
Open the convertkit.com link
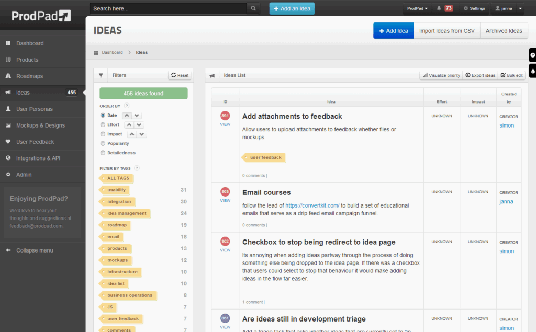point(312,205)
